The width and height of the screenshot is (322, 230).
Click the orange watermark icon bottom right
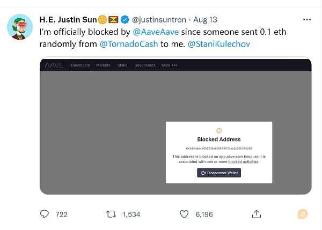click(303, 214)
